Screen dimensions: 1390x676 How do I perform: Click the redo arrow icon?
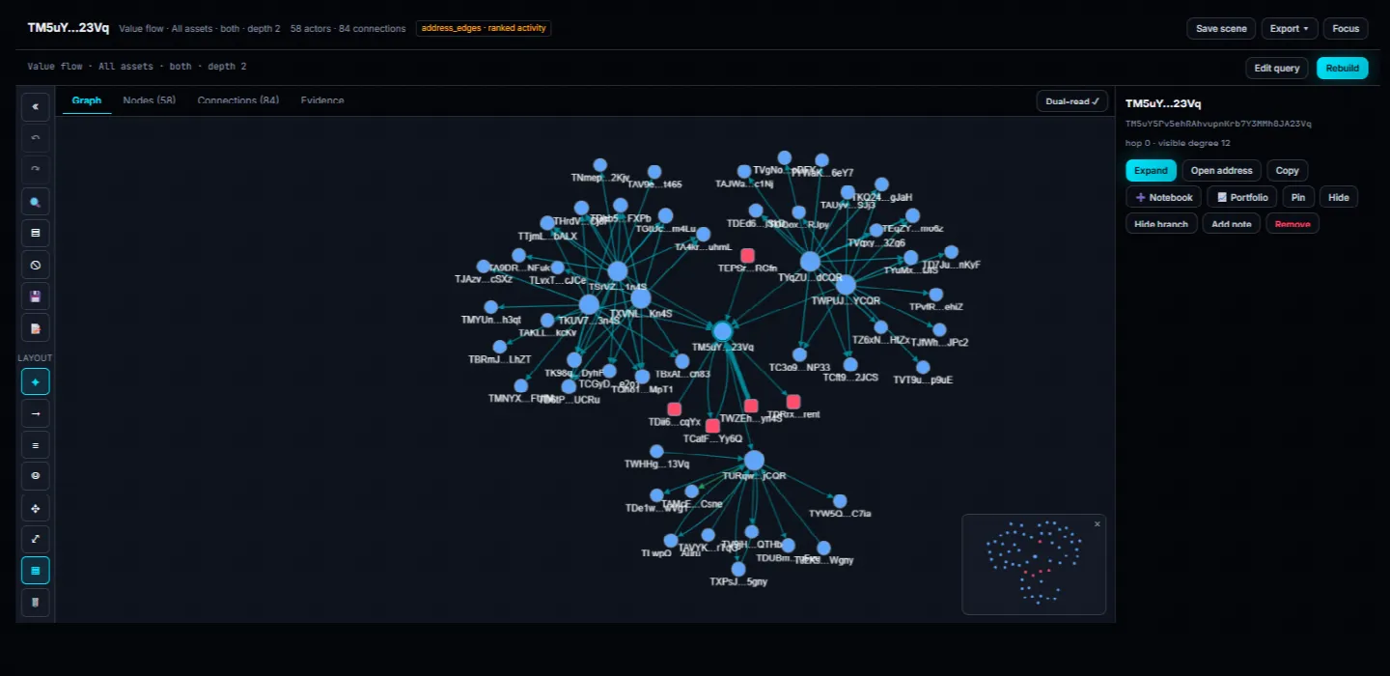point(36,169)
